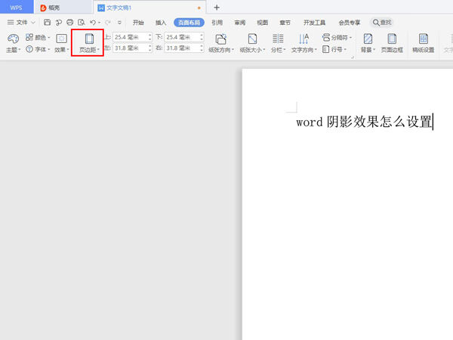This screenshot has width=453, height=340.
Task: Click the save icon in quick toolbar
Action: pos(47,23)
